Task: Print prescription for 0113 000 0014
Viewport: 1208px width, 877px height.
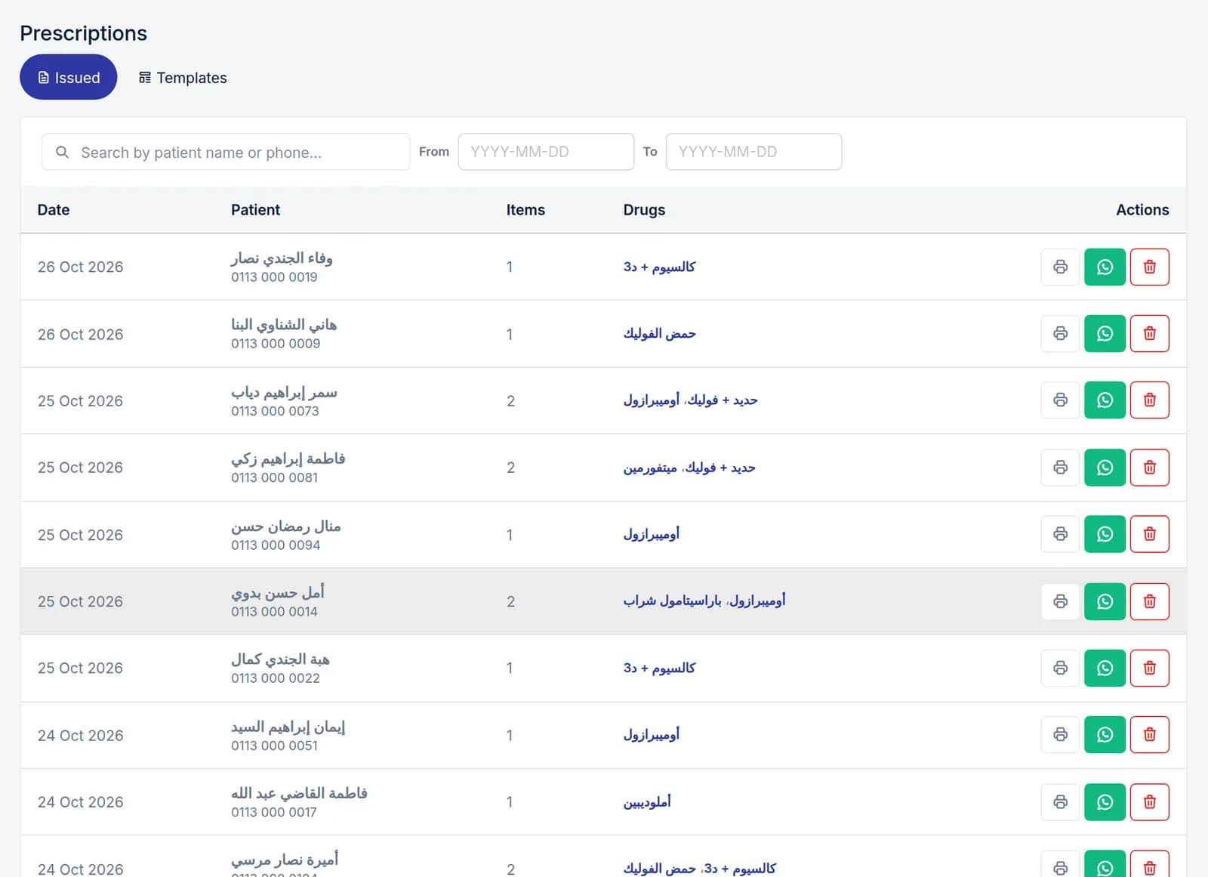Action: (1060, 601)
